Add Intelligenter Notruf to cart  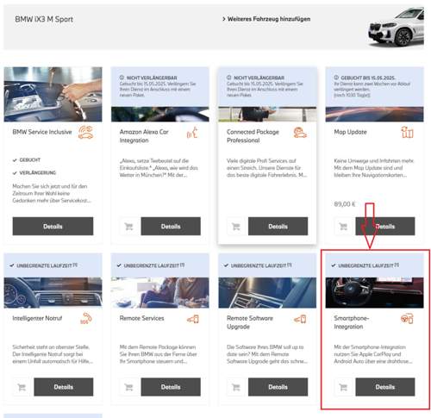[22, 387]
